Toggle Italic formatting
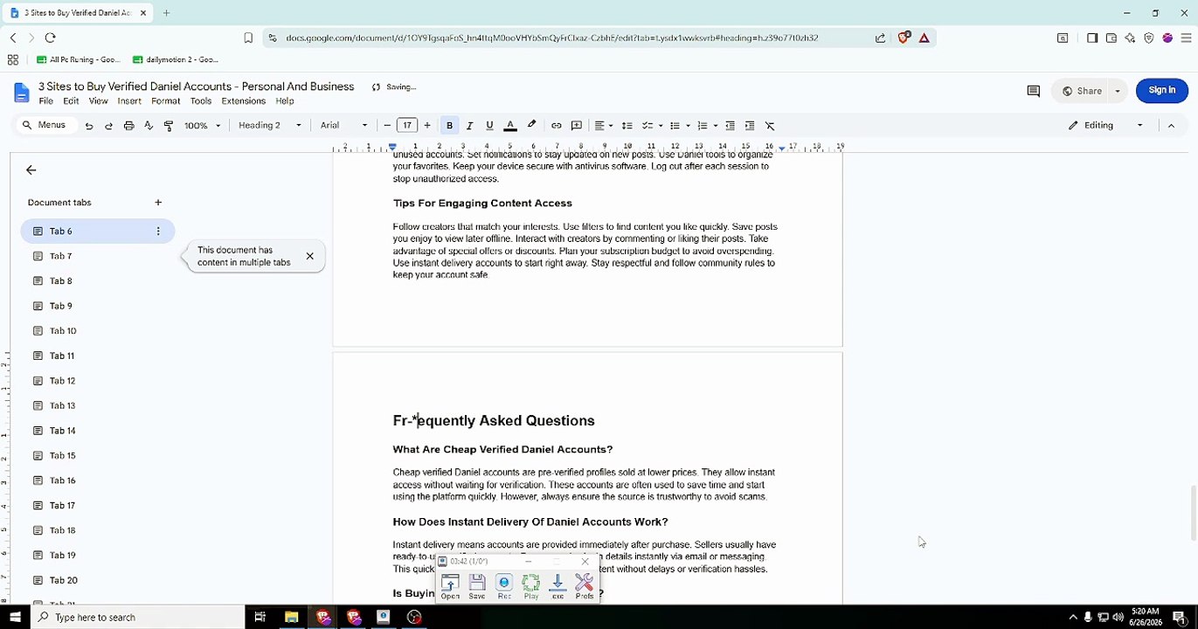Viewport: 1198px width, 629px height. (x=469, y=126)
